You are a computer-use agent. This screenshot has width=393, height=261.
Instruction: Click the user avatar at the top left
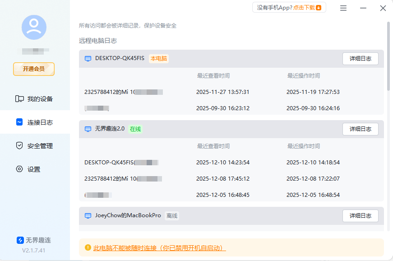coord(34,27)
